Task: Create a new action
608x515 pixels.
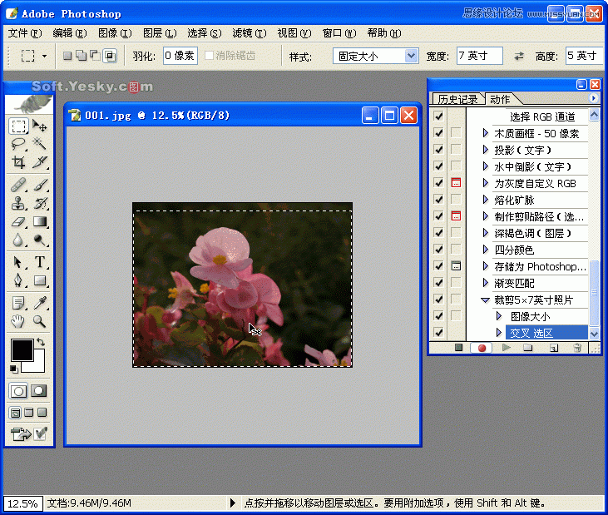Action: coord(554,348)
